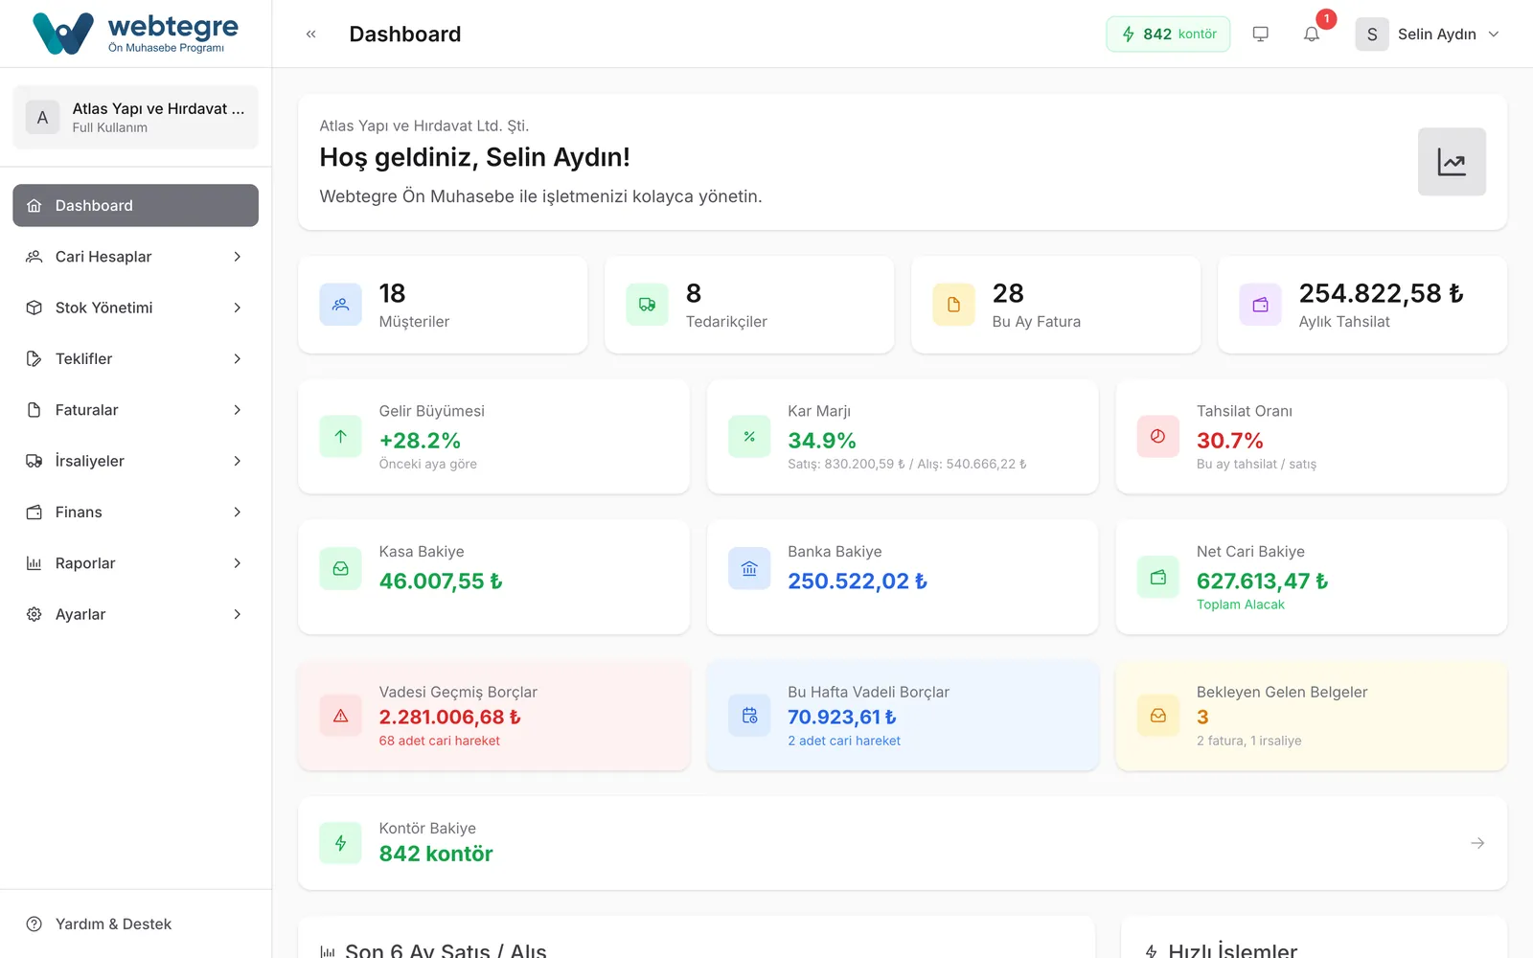Image resolution: width=1533 pixels, height=958 pixels.
Task: Open Kontör Bakiye arrow on right
Action: coord(1477,843)
